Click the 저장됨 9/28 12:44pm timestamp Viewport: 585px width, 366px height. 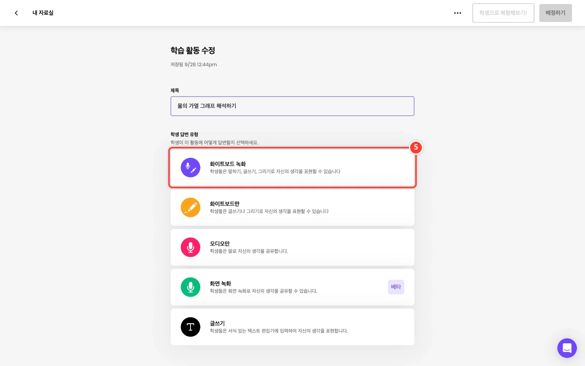pos(194,64)
